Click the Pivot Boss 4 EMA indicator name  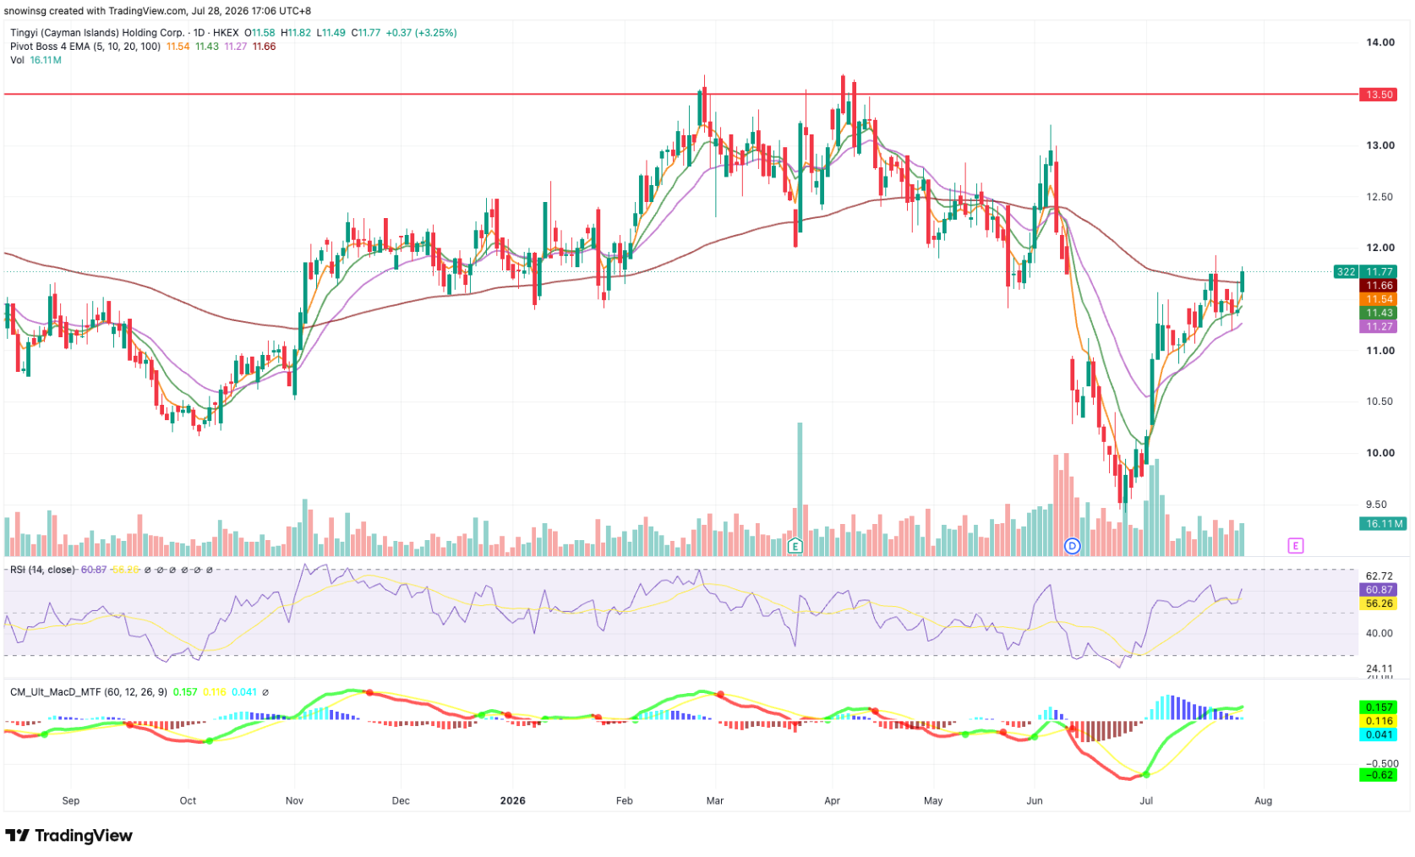[x=85, y=46]
